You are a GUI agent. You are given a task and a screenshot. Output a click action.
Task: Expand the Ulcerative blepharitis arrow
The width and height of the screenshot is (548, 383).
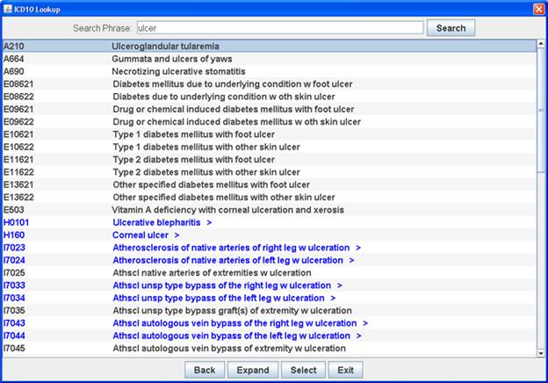click(209, 222)
